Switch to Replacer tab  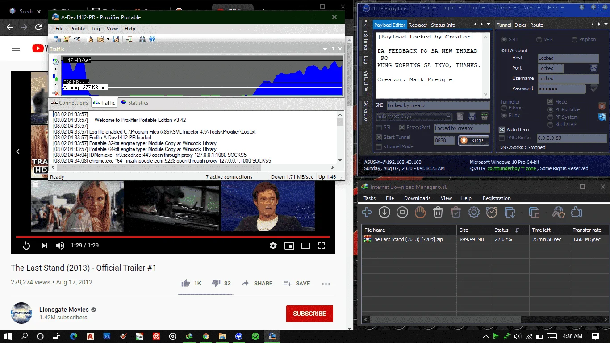418,25
